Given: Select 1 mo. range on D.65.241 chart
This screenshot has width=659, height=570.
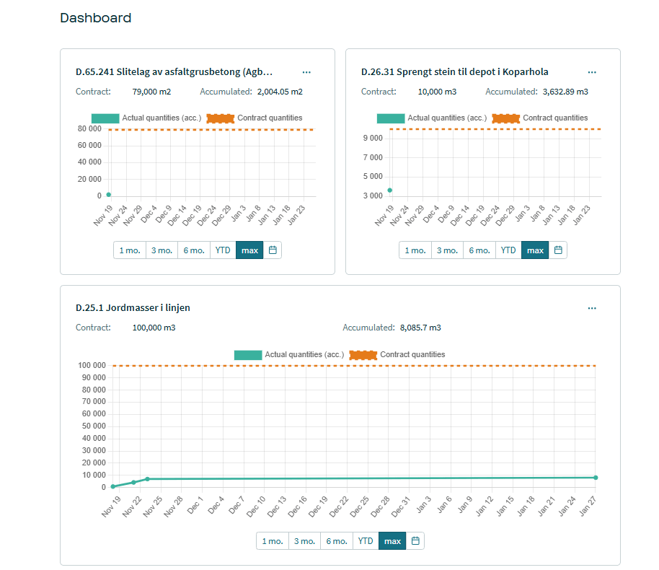Looking at the screenshot, I should tap(130, 250).
